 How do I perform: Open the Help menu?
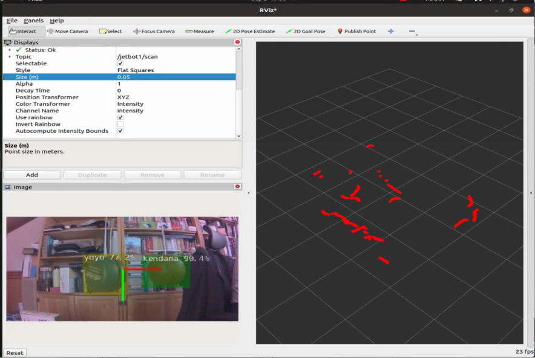pyautogui.click(x=57, y=21)
